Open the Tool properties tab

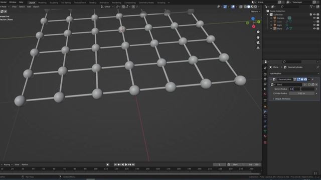[265, 68]
